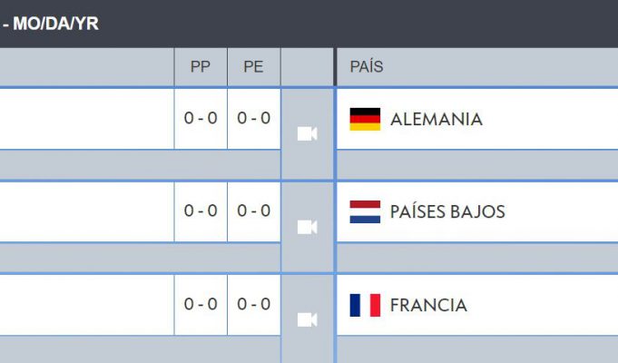Select the PE 0 - 0 cell for Francia
The height and width of the screenshot is (363, 618).
(254, 305)
